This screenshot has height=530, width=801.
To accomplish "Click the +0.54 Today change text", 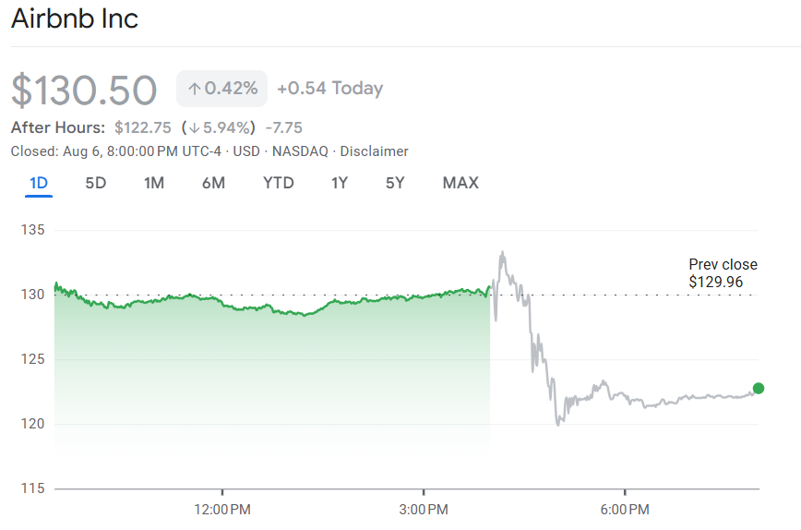I will click(329, 89).
